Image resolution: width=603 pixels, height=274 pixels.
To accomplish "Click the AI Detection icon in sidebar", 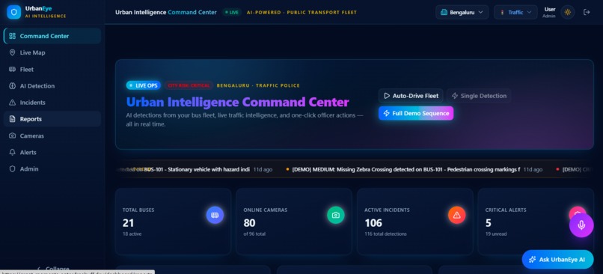I will pos(12,86).
